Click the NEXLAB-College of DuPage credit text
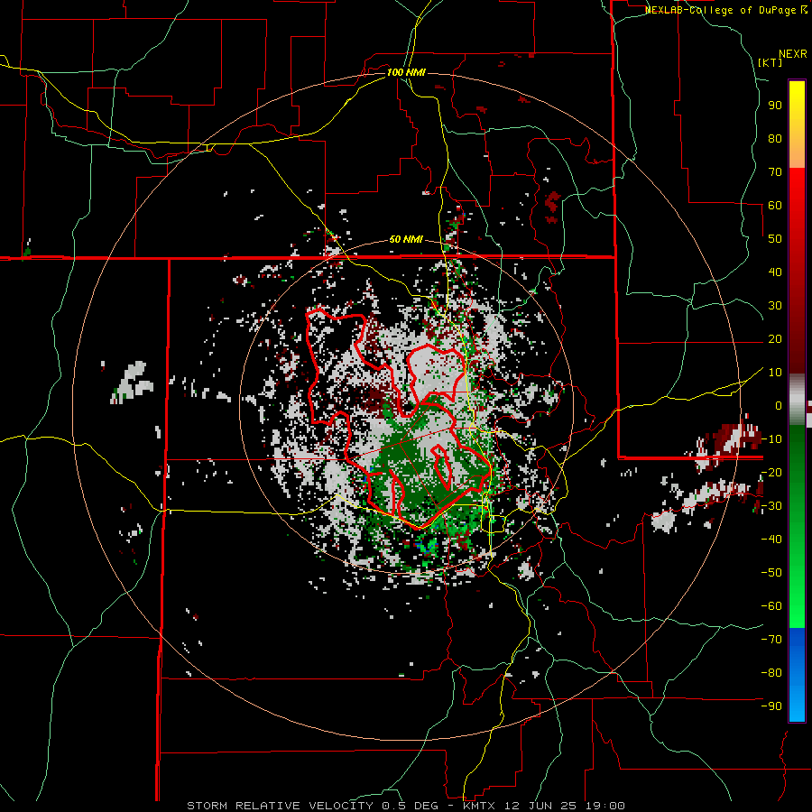The height and width of the screenshot is (812, 812). 725,10
